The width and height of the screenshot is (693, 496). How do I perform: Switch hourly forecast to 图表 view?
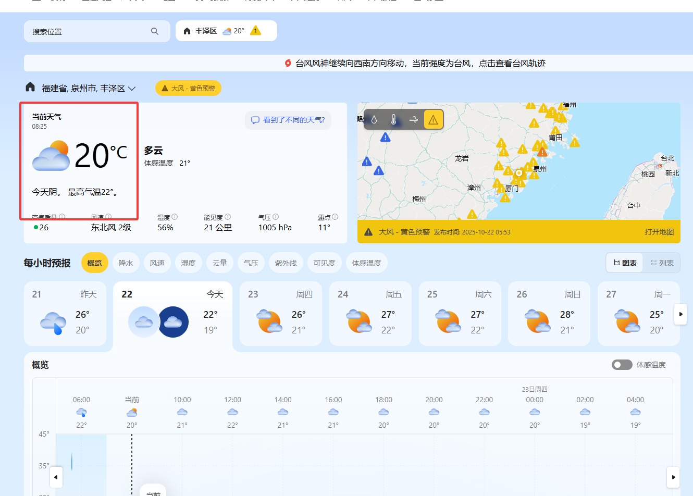coord(625,263)
